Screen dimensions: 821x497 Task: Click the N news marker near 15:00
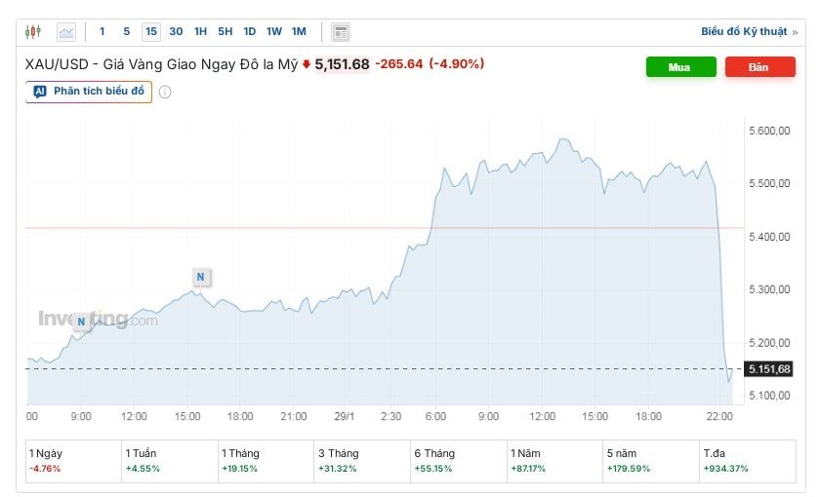(x=200, y=277)
